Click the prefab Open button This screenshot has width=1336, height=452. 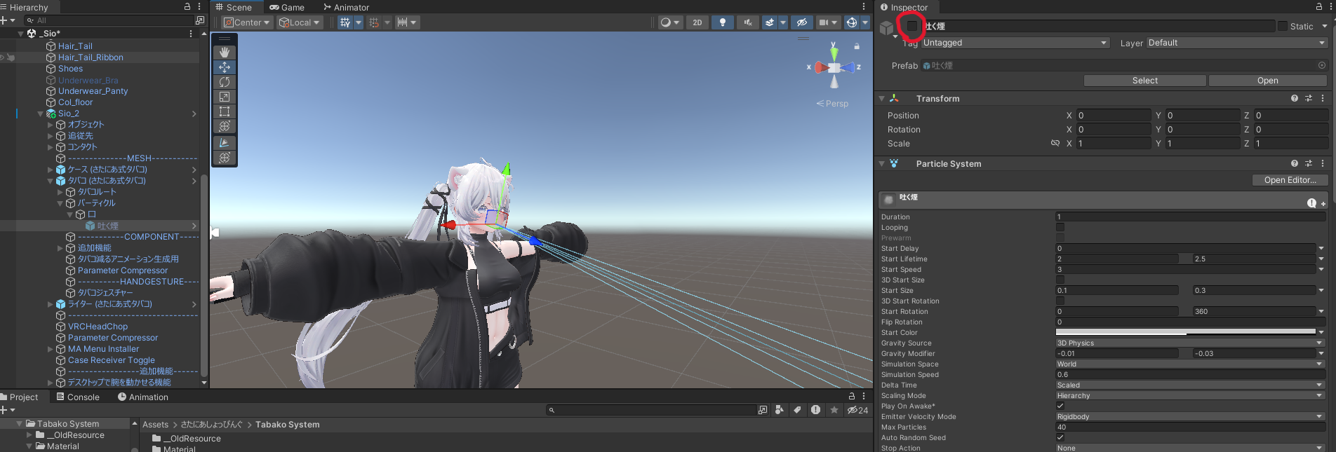[1268, 81]
